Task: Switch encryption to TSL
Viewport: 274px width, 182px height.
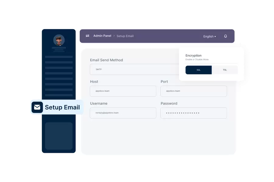Action: pyautogui.click(x=225, y=70)
